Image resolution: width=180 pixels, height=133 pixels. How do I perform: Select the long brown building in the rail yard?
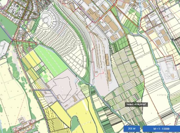[109, 75]
